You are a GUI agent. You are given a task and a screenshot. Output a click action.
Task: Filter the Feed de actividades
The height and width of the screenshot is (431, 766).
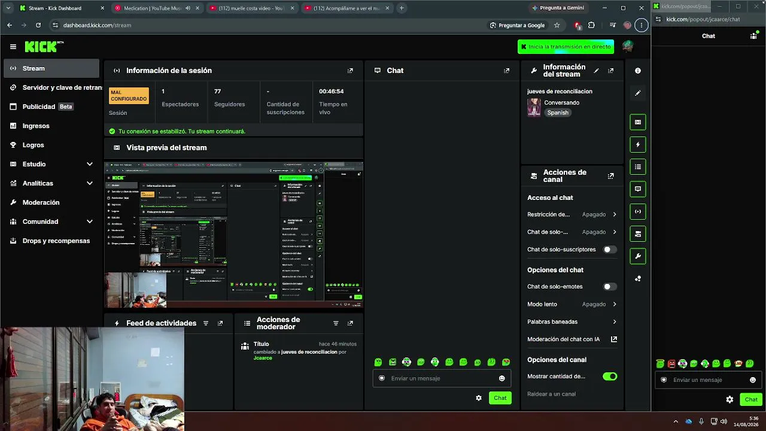(206, 323)
